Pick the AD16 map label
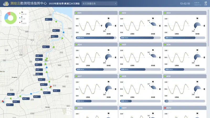Image resolution: width=210 pixels, height=118 pixels. [x=16, y=102]
